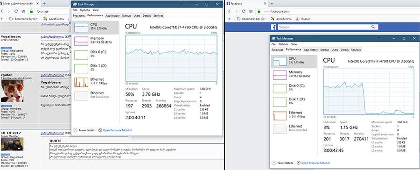Open Bookmarks Bar folder in Facebook window
Screen dimensions: 420x170
coord(252,19)
